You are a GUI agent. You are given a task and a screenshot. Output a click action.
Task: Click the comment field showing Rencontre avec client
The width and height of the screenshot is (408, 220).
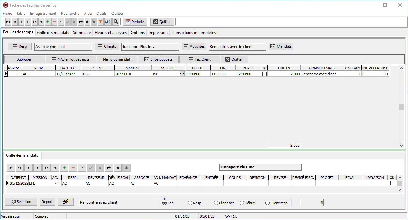(x=117, y=202)
